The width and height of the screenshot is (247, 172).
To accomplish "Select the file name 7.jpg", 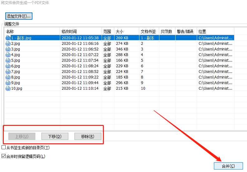I will 16,72.
